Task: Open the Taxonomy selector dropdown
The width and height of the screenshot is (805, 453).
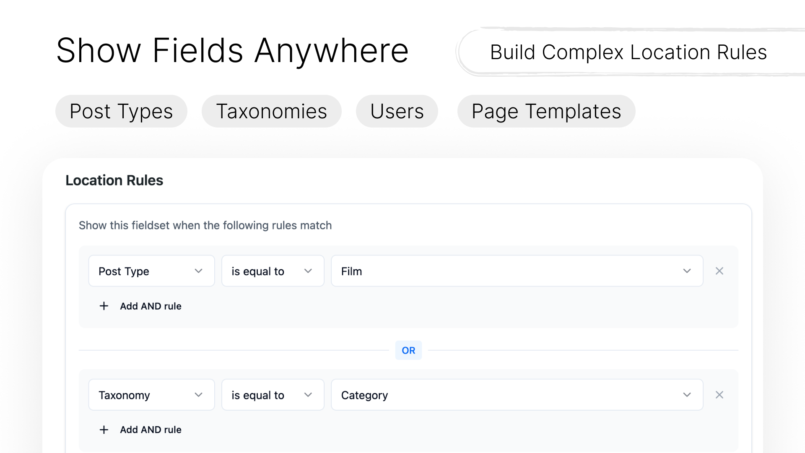Action: click(151, 395)
